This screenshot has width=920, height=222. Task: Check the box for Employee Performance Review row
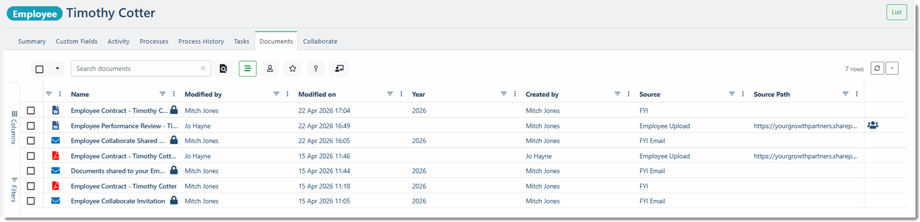click(x=31, y=126)
